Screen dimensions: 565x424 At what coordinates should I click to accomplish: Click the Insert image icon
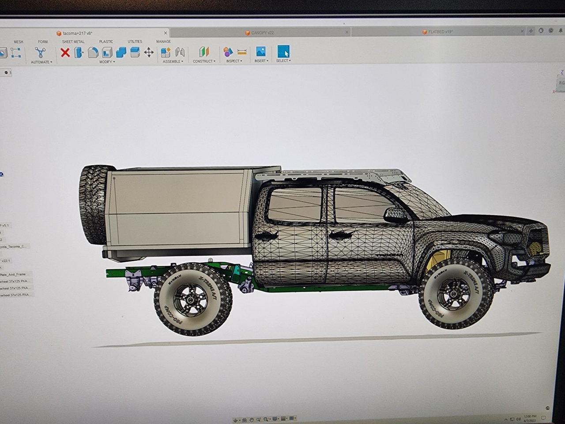(261, 51)
